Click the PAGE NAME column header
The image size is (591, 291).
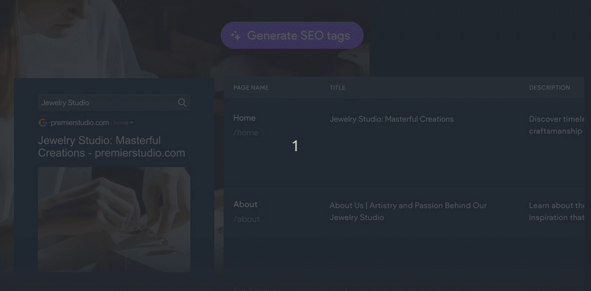pos(251,88)
